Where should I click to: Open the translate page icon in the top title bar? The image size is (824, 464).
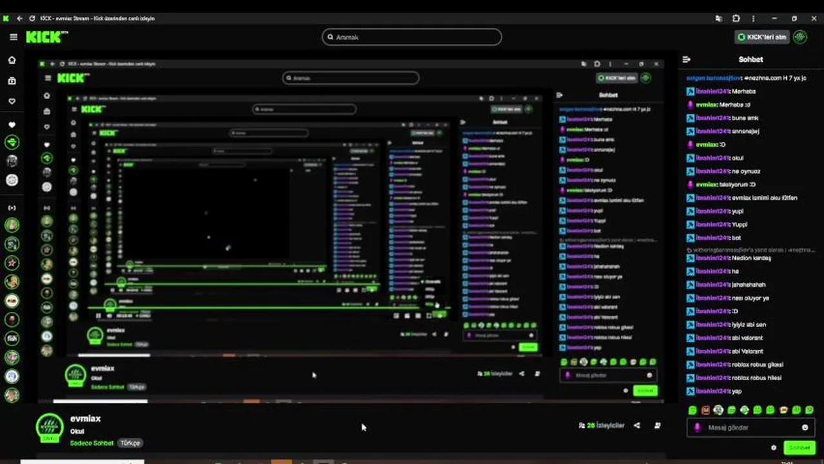click(719, 19)
